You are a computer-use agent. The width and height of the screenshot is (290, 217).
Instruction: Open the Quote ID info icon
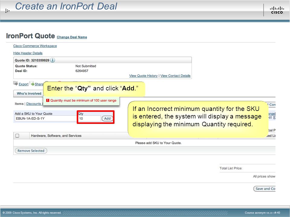(x=53, y=60)
